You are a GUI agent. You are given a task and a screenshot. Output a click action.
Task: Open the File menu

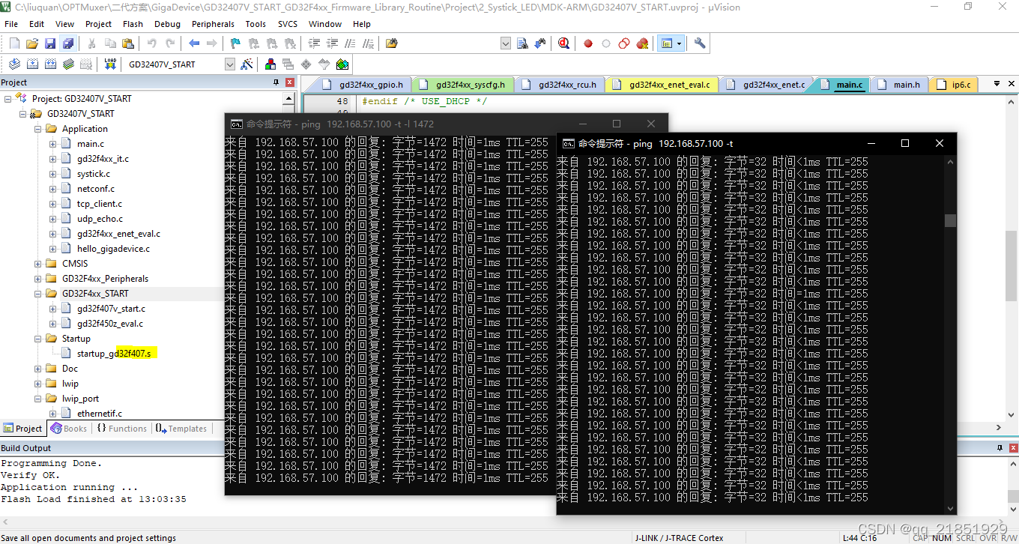(11, 24)
